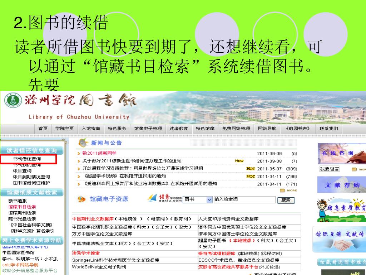The image size is (366, 275).
Task: Open 《超星学术视频》 trial notice
Action: coord(124,176)
